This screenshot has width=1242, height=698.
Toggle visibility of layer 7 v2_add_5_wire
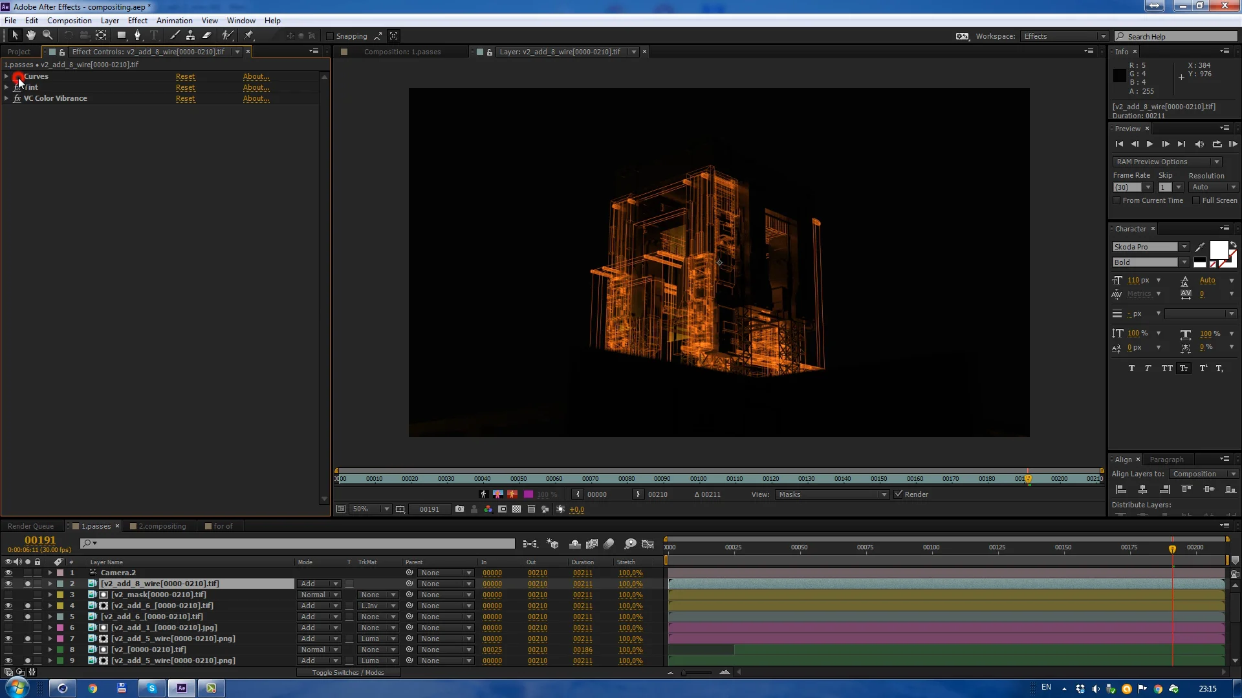point(8,639)
